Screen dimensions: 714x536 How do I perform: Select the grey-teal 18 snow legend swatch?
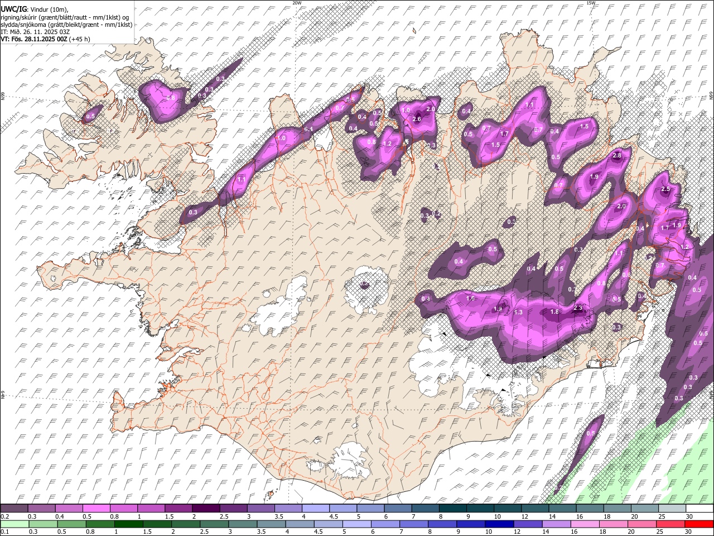click(616, 509)
